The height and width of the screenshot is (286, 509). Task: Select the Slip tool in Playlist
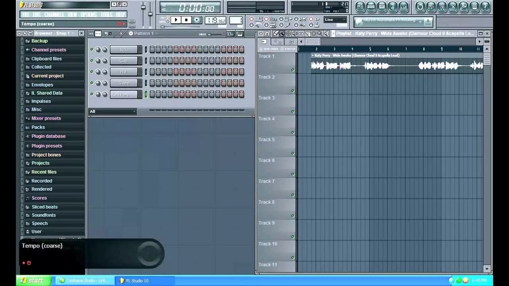(301, 34)
